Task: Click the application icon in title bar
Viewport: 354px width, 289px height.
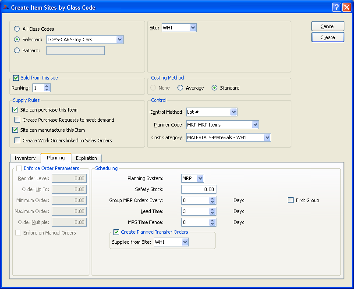Action: [x=6, y=7]
